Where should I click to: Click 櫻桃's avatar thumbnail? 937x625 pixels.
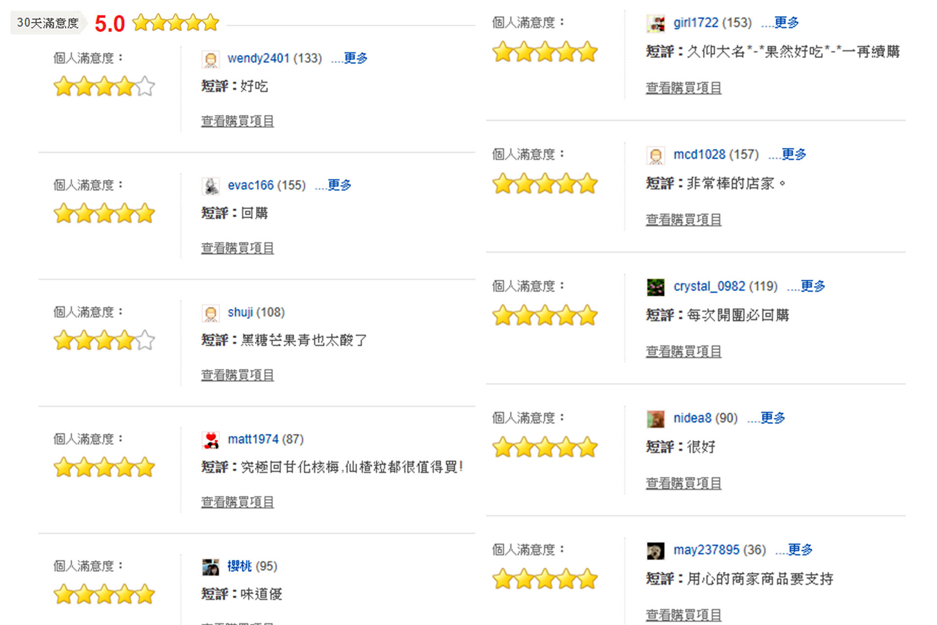click(210, 567)
